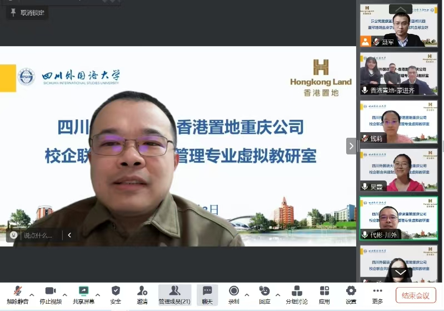
Task: Click the orange host icon beside 聂军
Action: (x=365, y=42)
